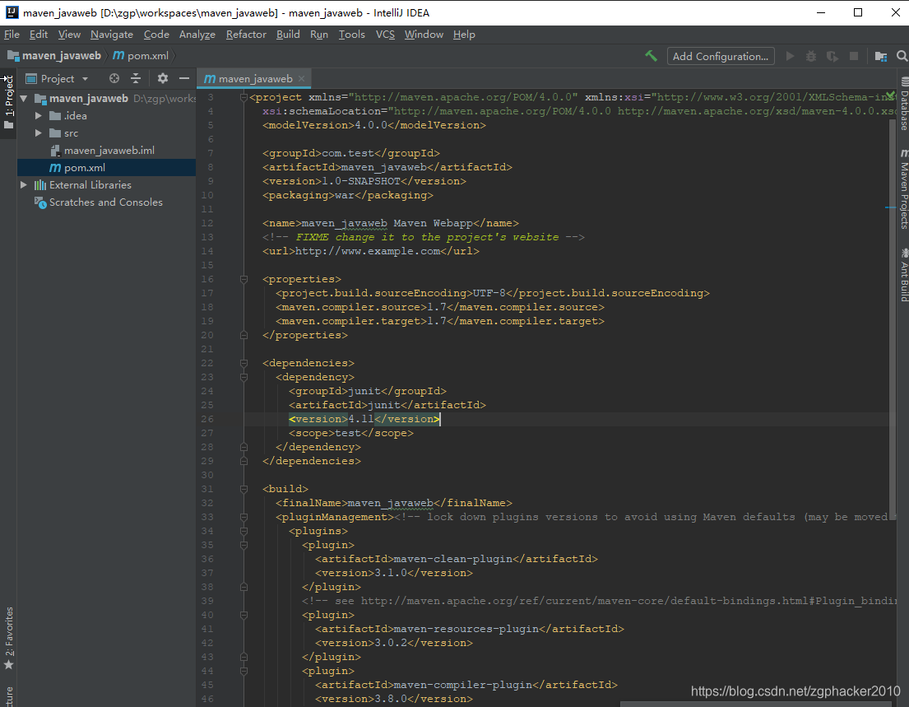Collapse the dependencies tag fold marker
Viewport: 909px width, 707px height.
click(244, 363)
